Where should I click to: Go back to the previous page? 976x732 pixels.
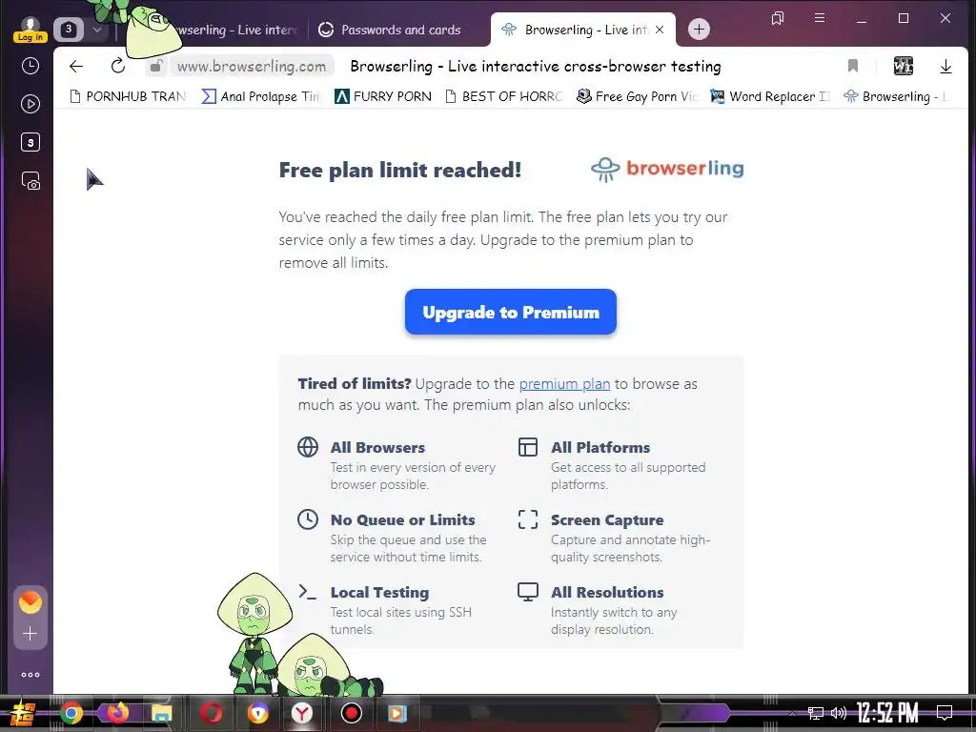76,66
